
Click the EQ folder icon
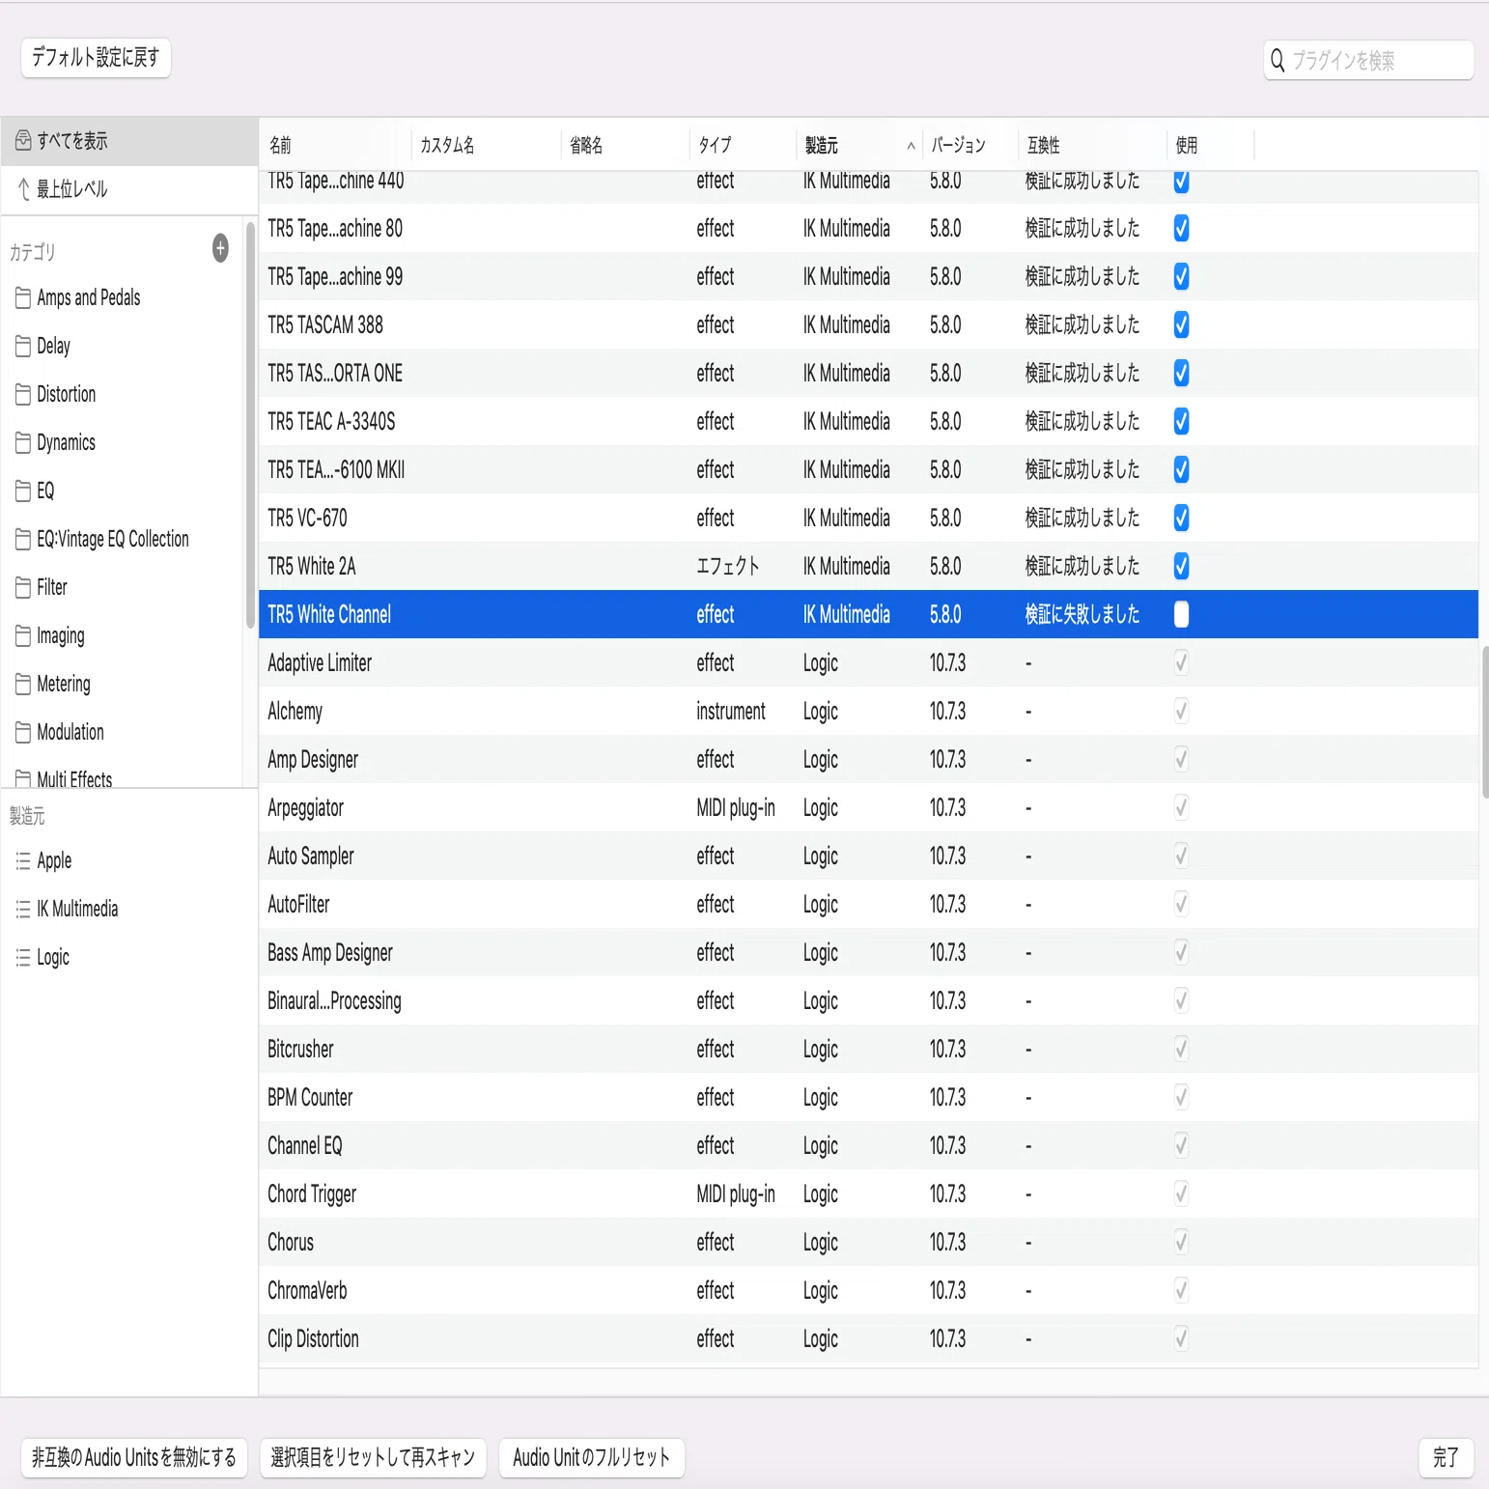pos(23,492)
